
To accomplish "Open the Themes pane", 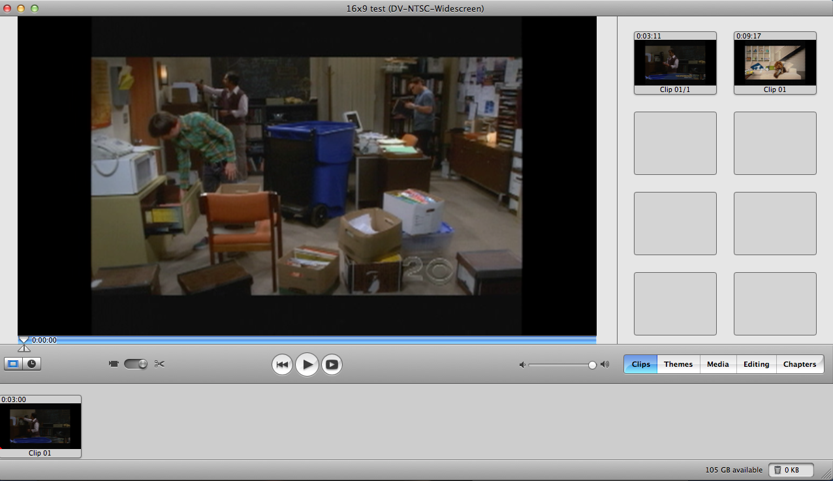I will click(678, 364).
